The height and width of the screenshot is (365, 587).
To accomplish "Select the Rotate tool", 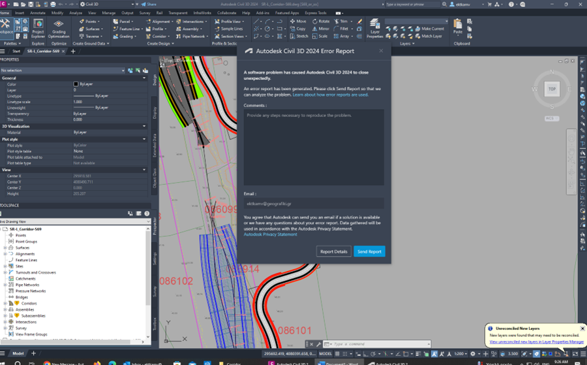I will [321, 22].
